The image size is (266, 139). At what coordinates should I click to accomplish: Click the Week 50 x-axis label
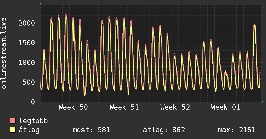point(73,107)
